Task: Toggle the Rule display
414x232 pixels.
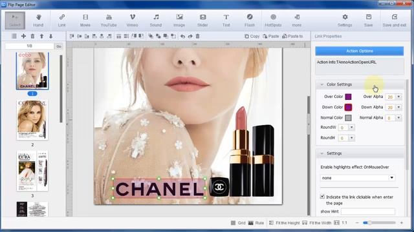Action: click(x=256, y=223)
